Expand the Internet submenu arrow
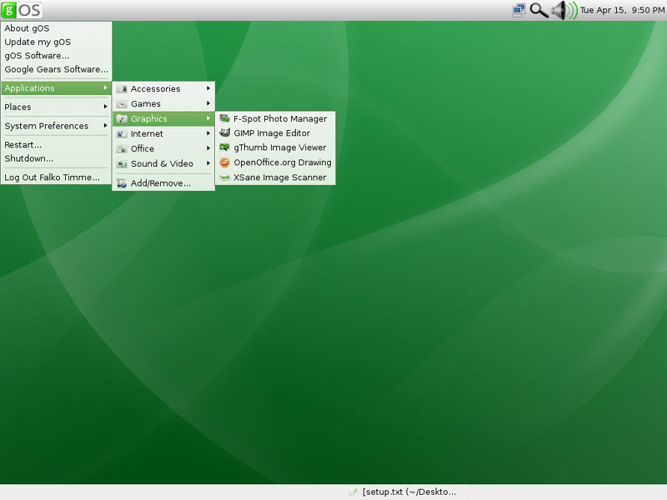 pos(208,133)
